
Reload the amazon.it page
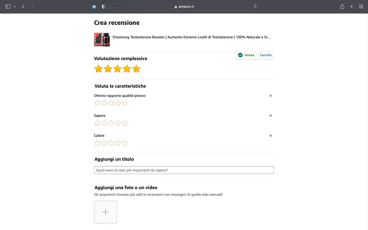pos(255,7)
